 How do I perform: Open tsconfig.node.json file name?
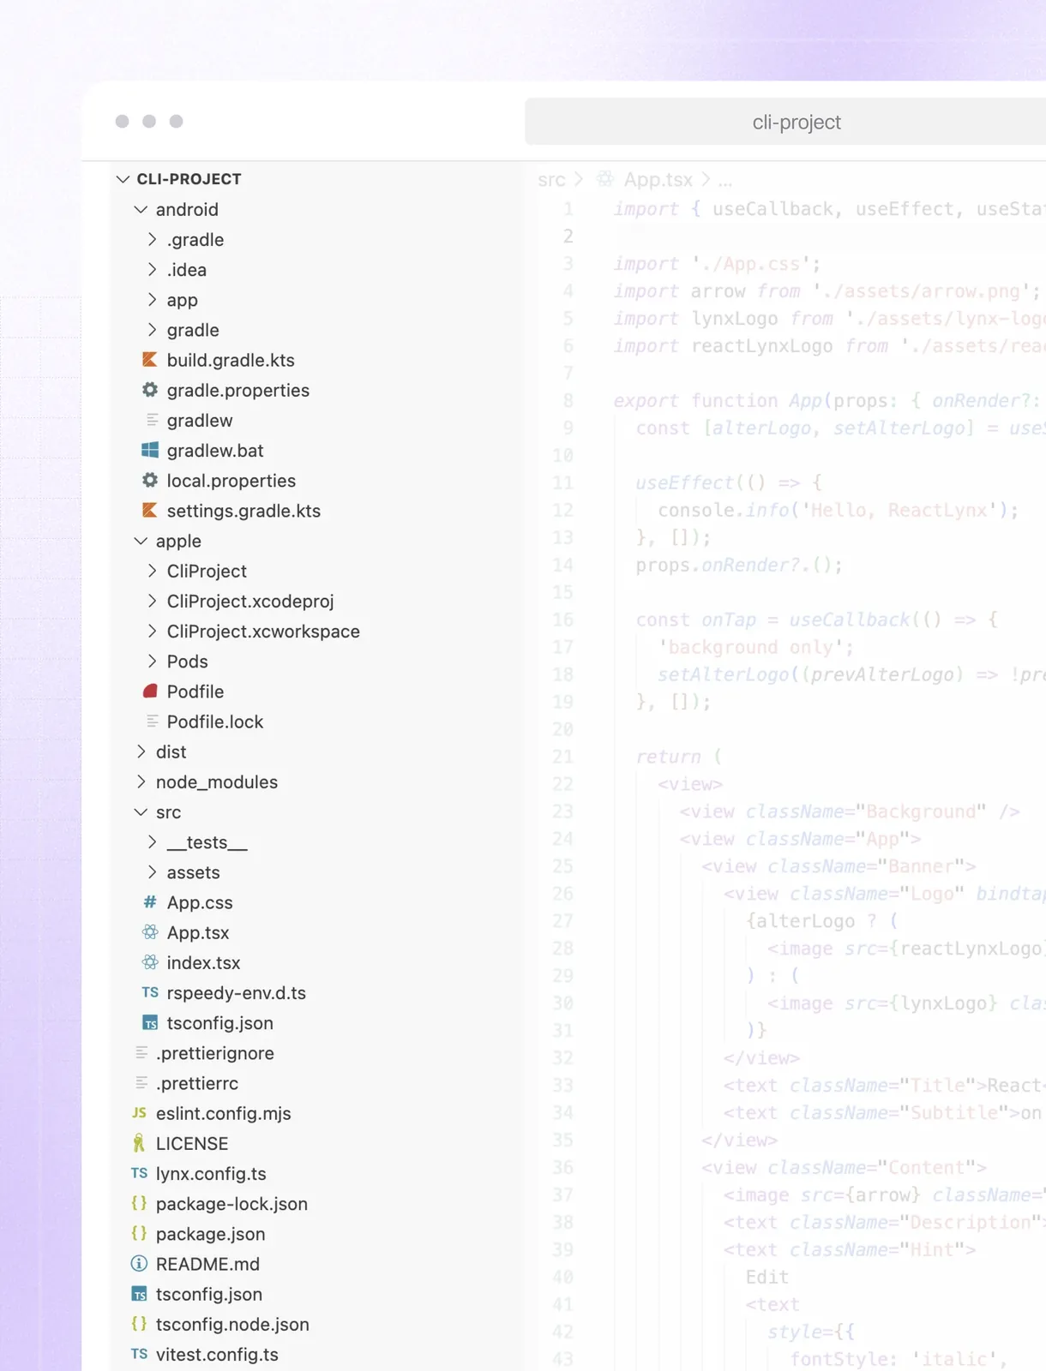[x=232, y=1324]
